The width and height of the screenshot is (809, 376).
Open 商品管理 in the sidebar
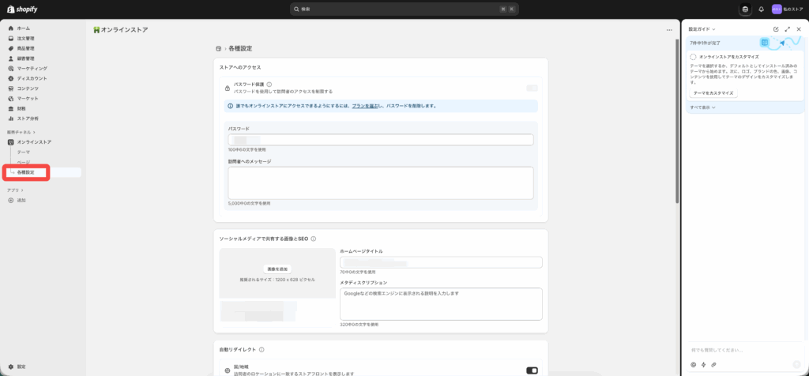(25, 48)
